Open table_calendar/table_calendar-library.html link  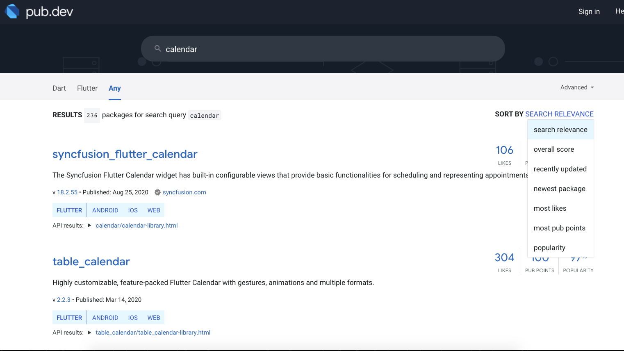point(153,333)
